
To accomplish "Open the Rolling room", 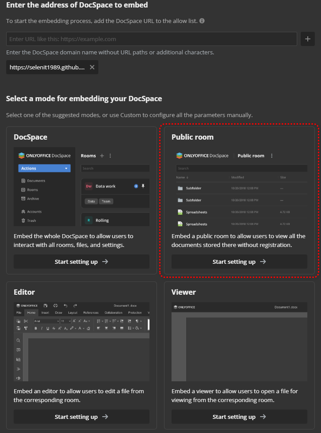I will pos(102,220).
